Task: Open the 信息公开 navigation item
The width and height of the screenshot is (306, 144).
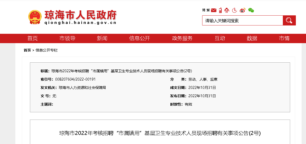Action: pos(139,38)
